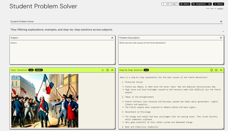Click the Step-by-Step Solution resize handle

coord(223,128)
